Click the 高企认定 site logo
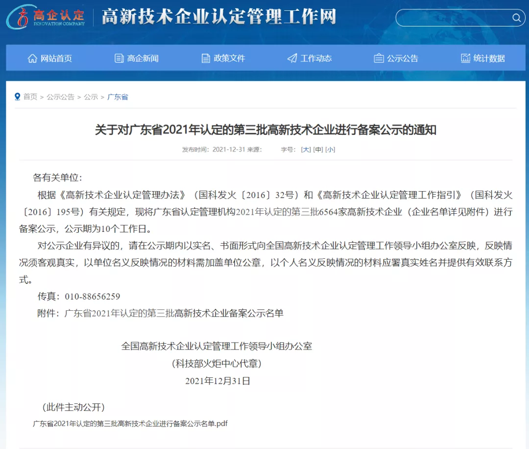529x449 pixels. [46, 17]
